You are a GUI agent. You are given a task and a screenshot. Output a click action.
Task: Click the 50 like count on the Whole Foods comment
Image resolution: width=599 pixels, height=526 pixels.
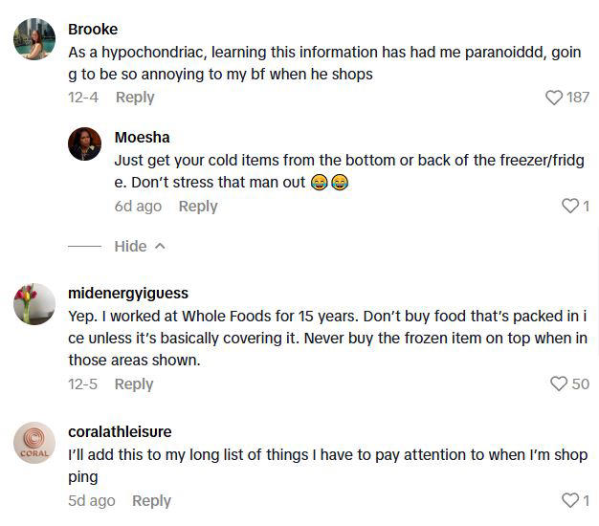[580, 384]
